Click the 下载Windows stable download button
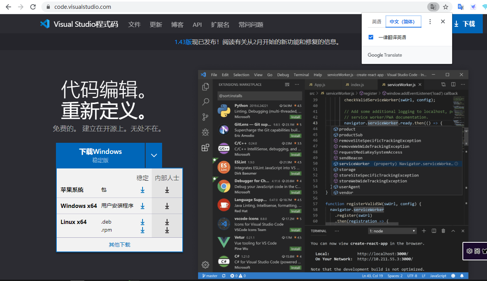Image resolution: width=487 pixels, height=281 pixels. tap(100, 155)
